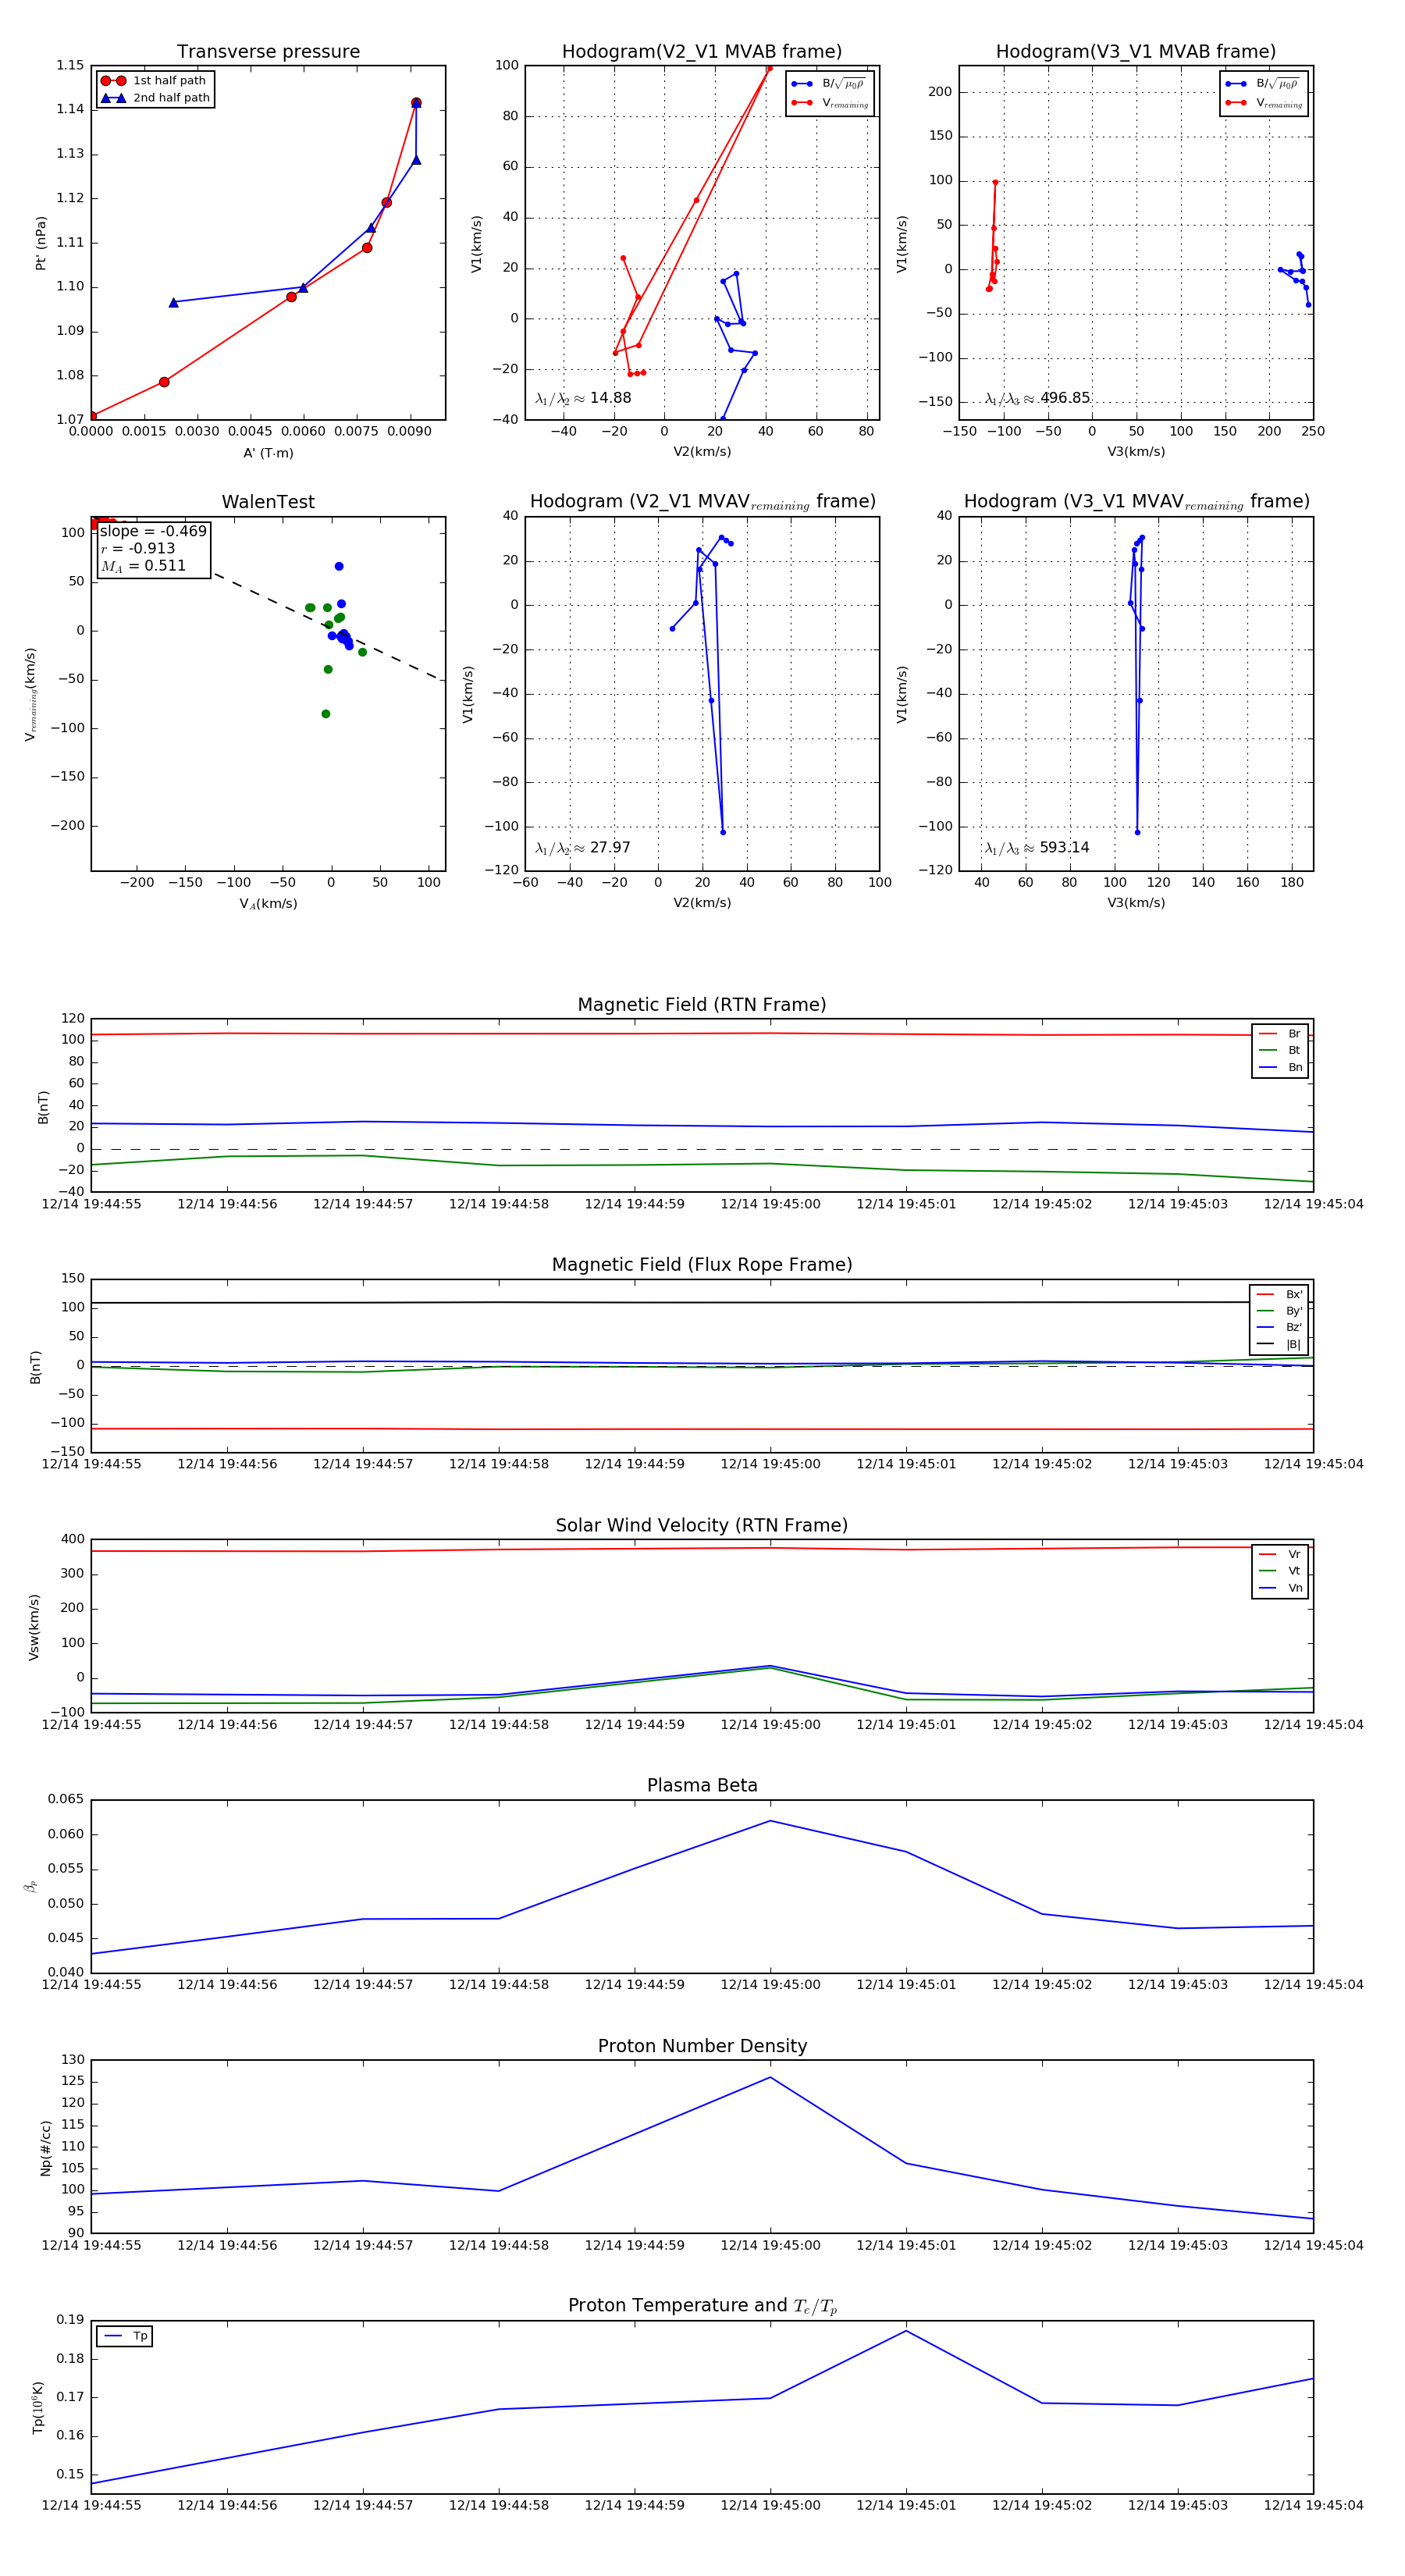Viewport: 1405px width, 2576px height.
Task: Click the '1st half path' legend entry
Action: click(155, 80)
